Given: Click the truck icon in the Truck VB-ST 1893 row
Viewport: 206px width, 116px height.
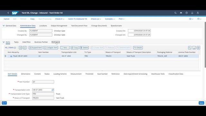Looking at the screenshot, I should coord(11,56).
